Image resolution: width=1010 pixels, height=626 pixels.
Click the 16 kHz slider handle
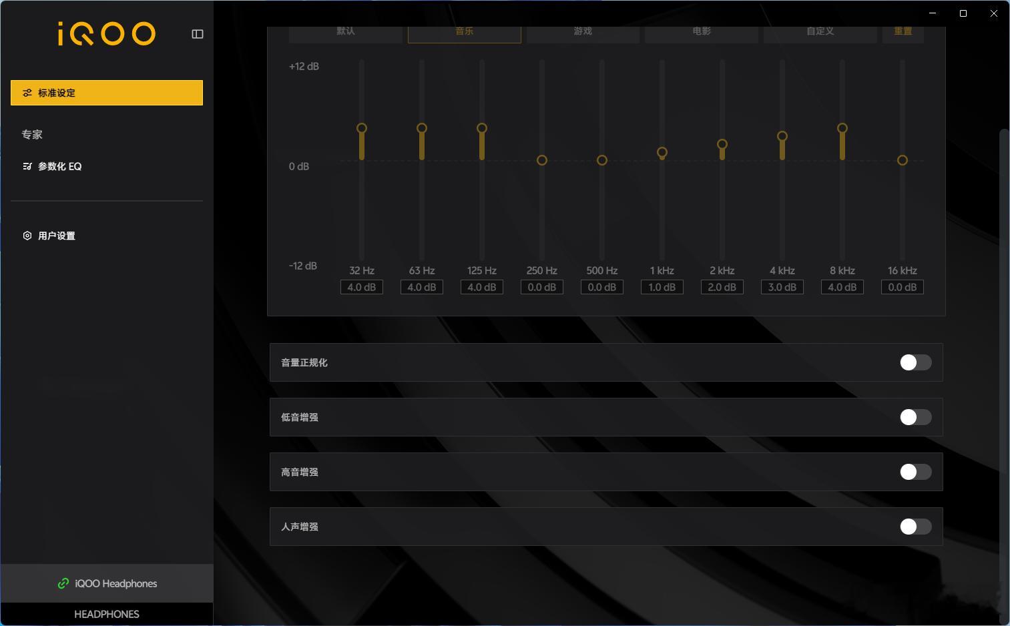click(903, 160)
